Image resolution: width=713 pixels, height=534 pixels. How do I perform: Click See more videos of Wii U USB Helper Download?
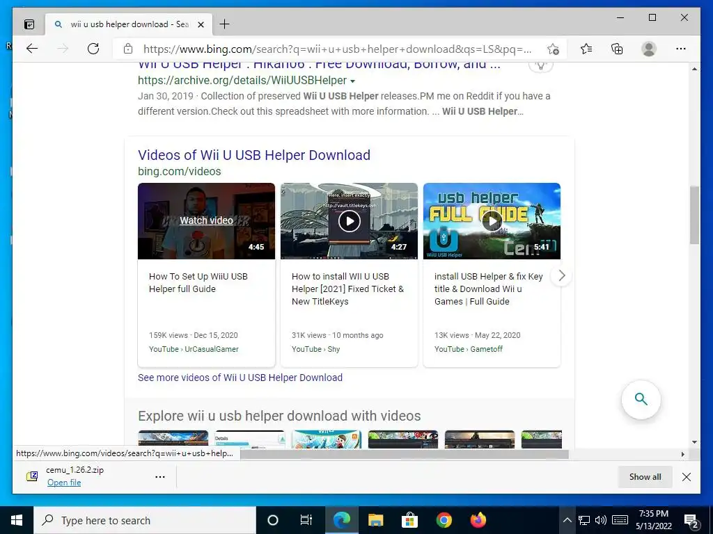coord(240,378)
